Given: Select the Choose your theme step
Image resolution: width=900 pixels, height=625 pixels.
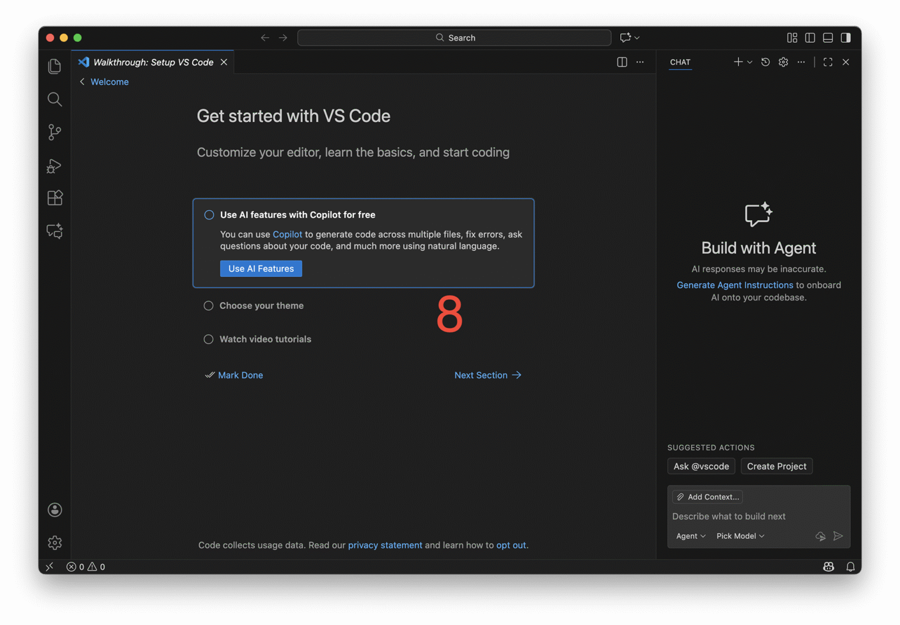Looking at the screenshot, I should [208, 305].
